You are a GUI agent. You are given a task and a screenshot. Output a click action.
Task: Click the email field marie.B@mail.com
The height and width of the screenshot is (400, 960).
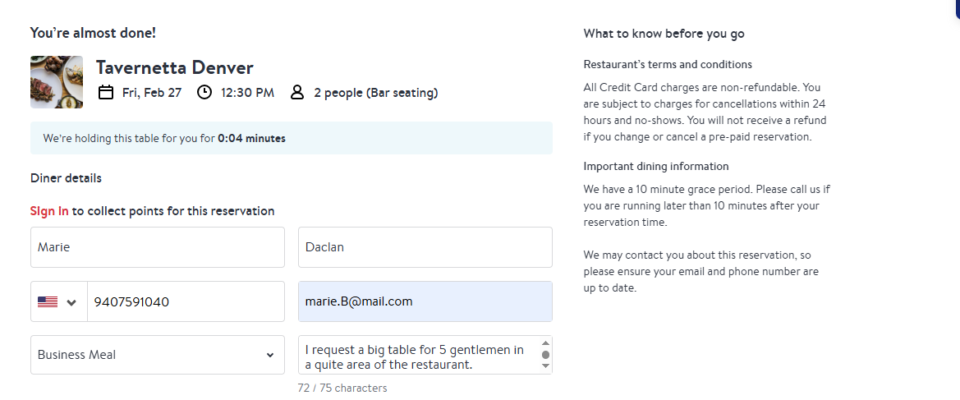tap(425, 301)
